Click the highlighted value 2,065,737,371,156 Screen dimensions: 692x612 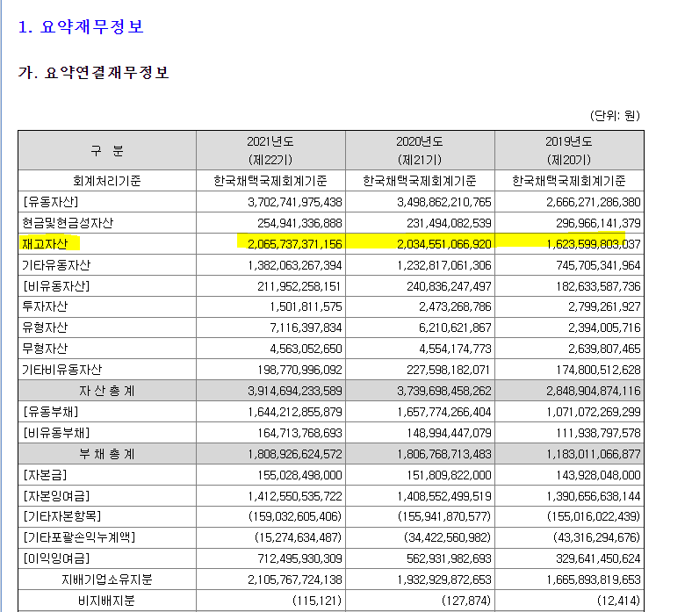coord(295,244)
